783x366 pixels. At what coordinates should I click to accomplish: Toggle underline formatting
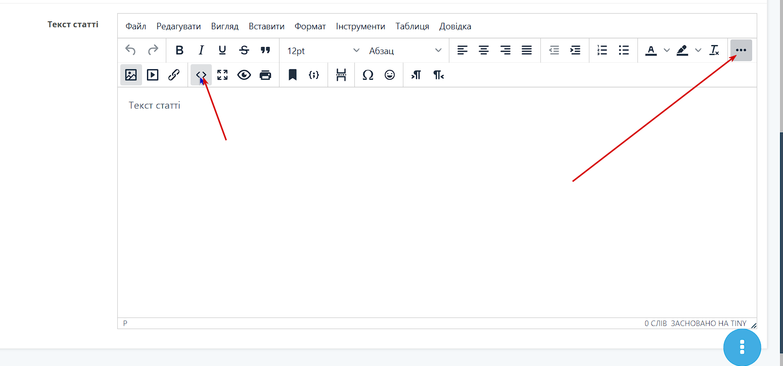pyautogui.click(x=222, y=50)
